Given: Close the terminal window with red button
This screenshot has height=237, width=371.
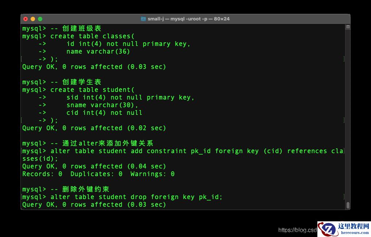Looking at the screenshot, I should point(26,19).
